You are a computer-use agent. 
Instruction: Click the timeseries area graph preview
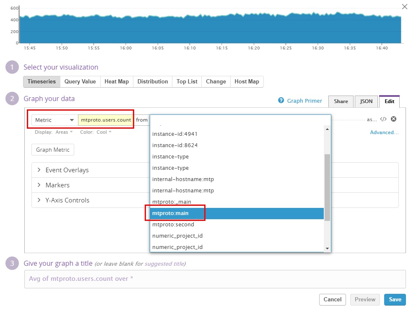point(210,28)
